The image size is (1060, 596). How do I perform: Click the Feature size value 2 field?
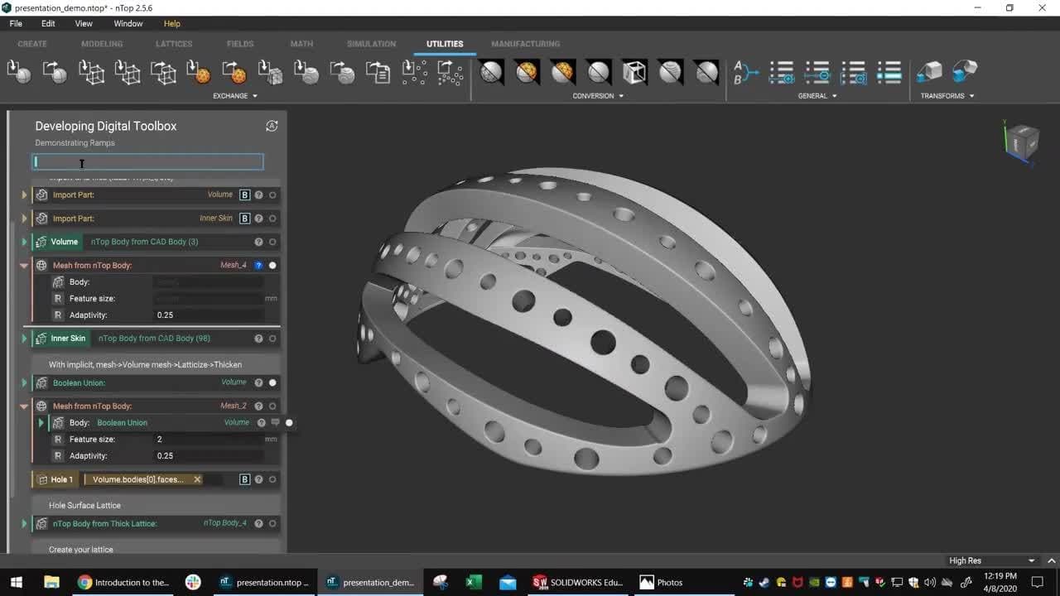point(209,440)
